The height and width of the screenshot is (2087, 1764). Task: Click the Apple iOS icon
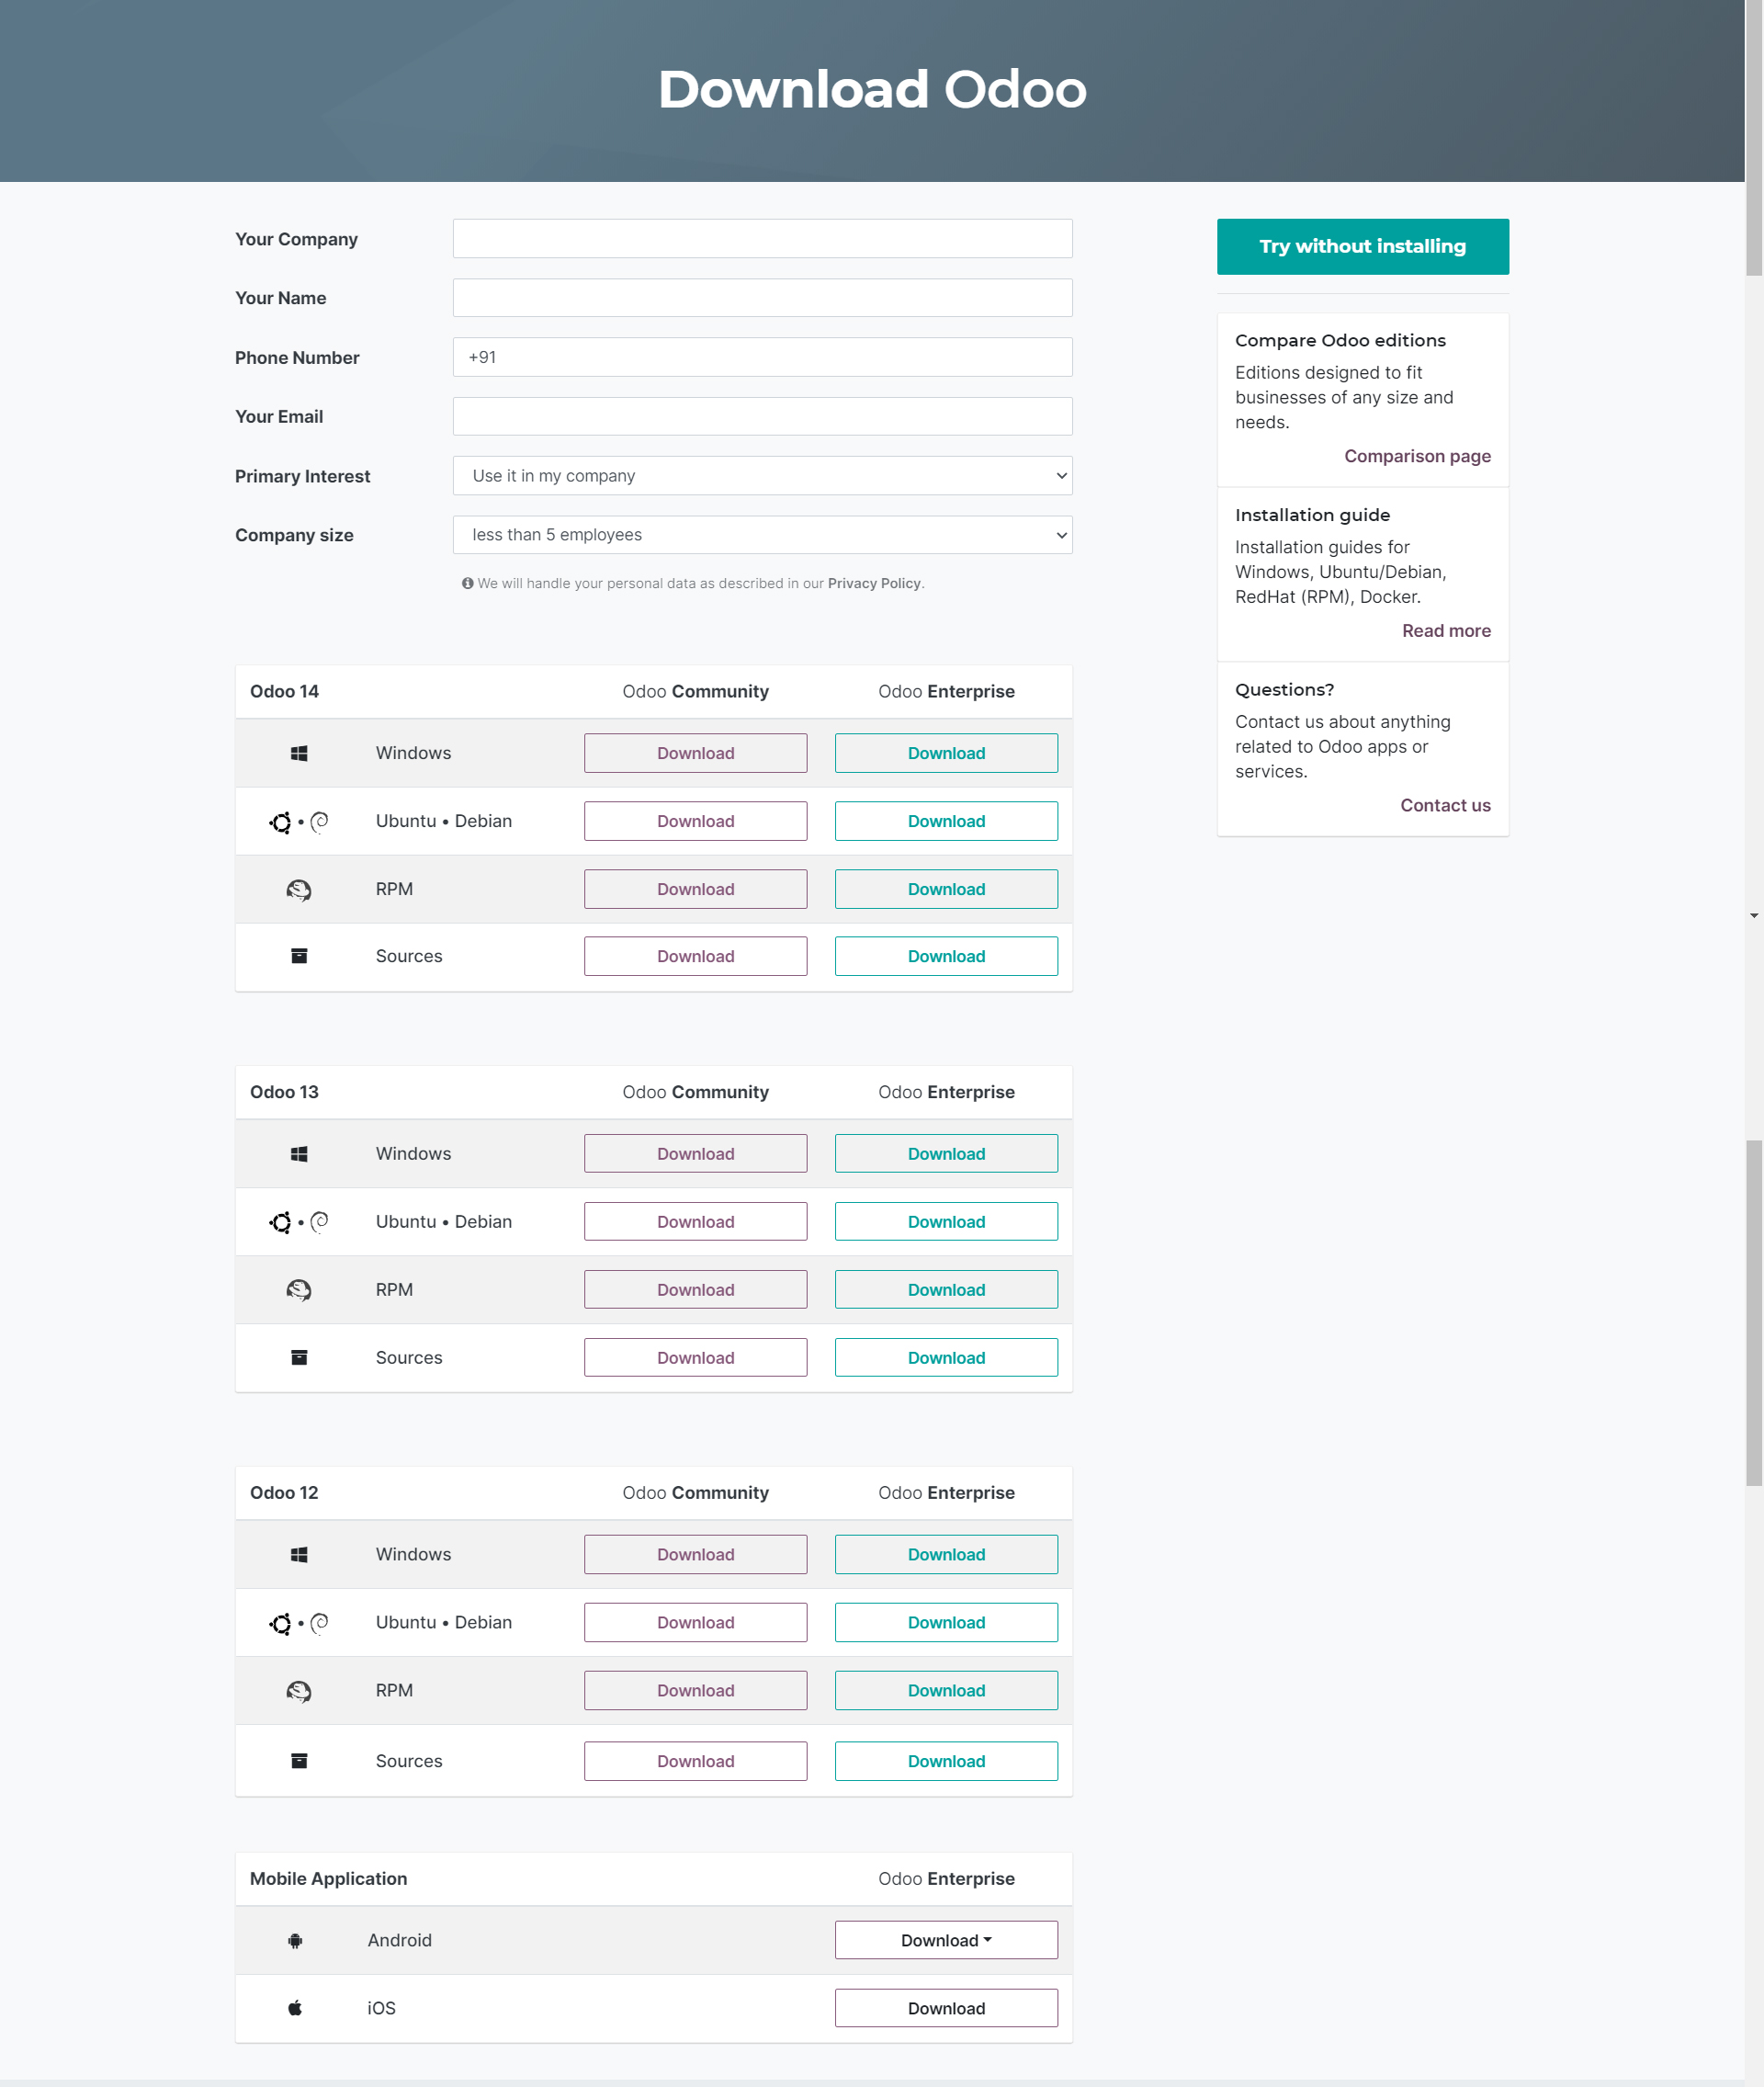(x=295, y=2008)
